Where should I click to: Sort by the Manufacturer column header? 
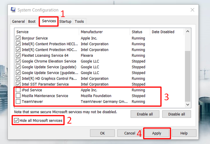[104, 32]
